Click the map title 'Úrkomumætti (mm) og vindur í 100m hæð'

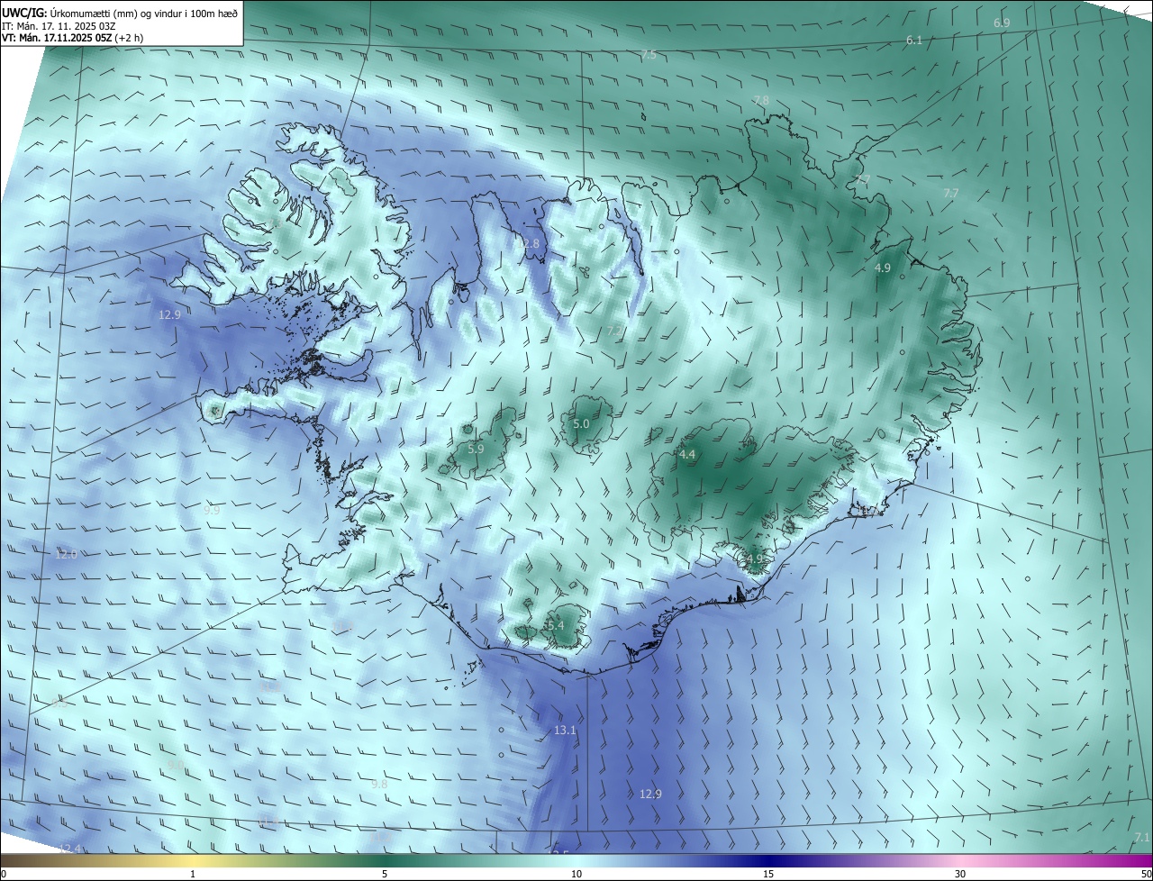(144, 14)
